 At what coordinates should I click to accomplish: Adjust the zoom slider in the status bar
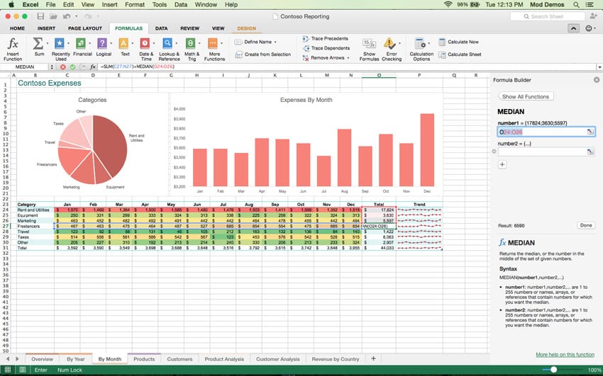click(553, 370)
